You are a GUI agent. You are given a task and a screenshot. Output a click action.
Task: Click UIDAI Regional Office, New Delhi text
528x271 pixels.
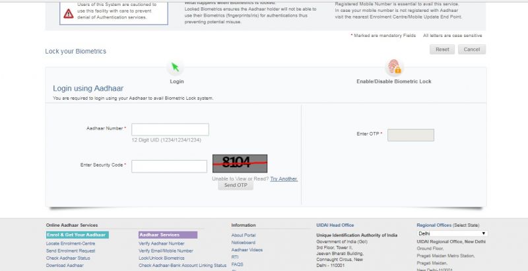pyautogui.click(x=451, y=242)
